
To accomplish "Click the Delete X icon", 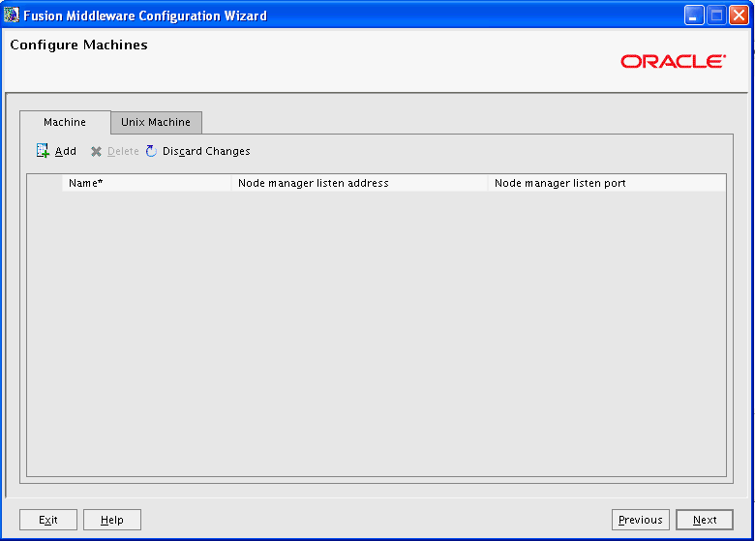I will pyautogui.click(x=96, y=152).
